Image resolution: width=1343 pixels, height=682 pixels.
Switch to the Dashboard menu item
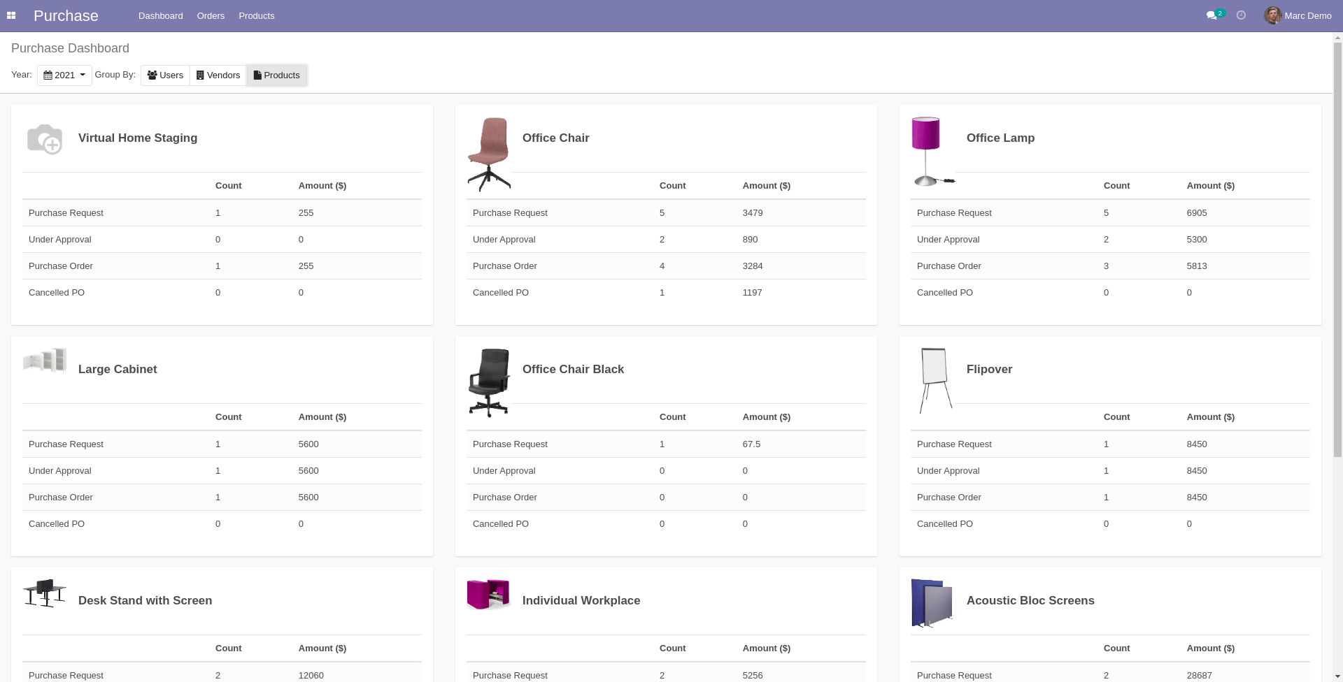point(160,15)
